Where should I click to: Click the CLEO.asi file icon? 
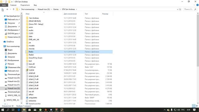[x=27, y=67]
